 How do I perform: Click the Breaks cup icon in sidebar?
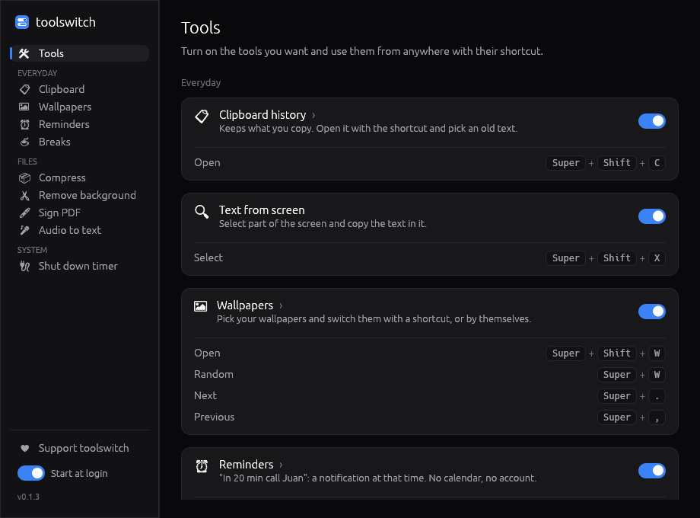(24, 142)
